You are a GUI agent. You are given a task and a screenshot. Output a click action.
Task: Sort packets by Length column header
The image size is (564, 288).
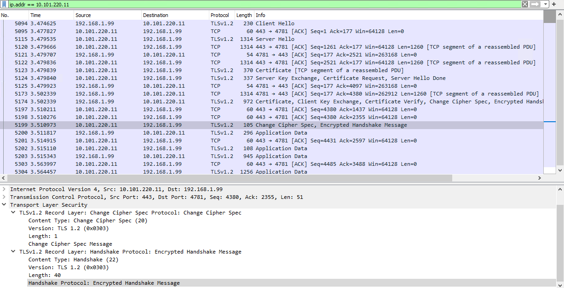[x=244, y=15]
